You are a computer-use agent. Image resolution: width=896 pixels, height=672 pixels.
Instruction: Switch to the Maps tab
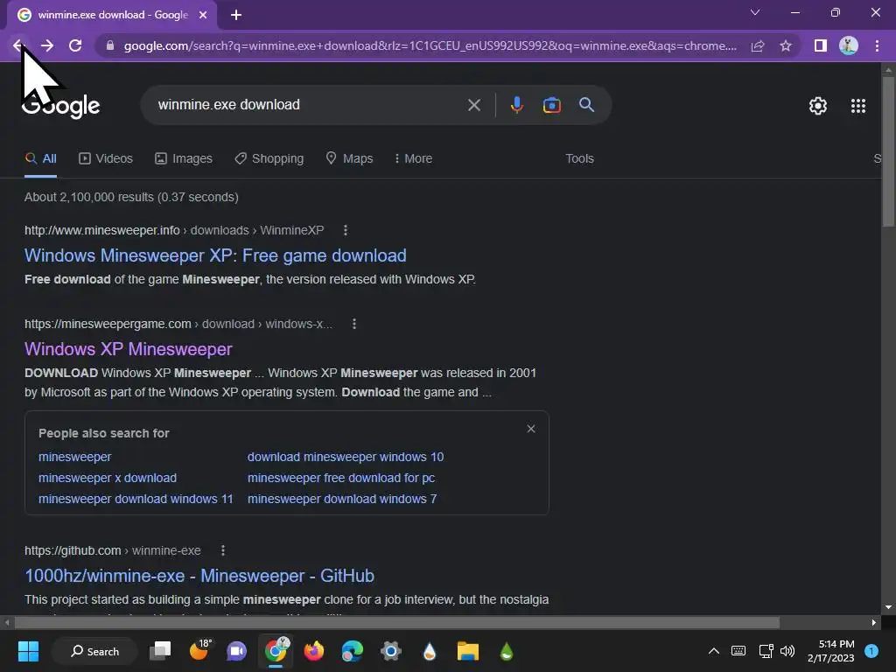(x=349, y=159)
